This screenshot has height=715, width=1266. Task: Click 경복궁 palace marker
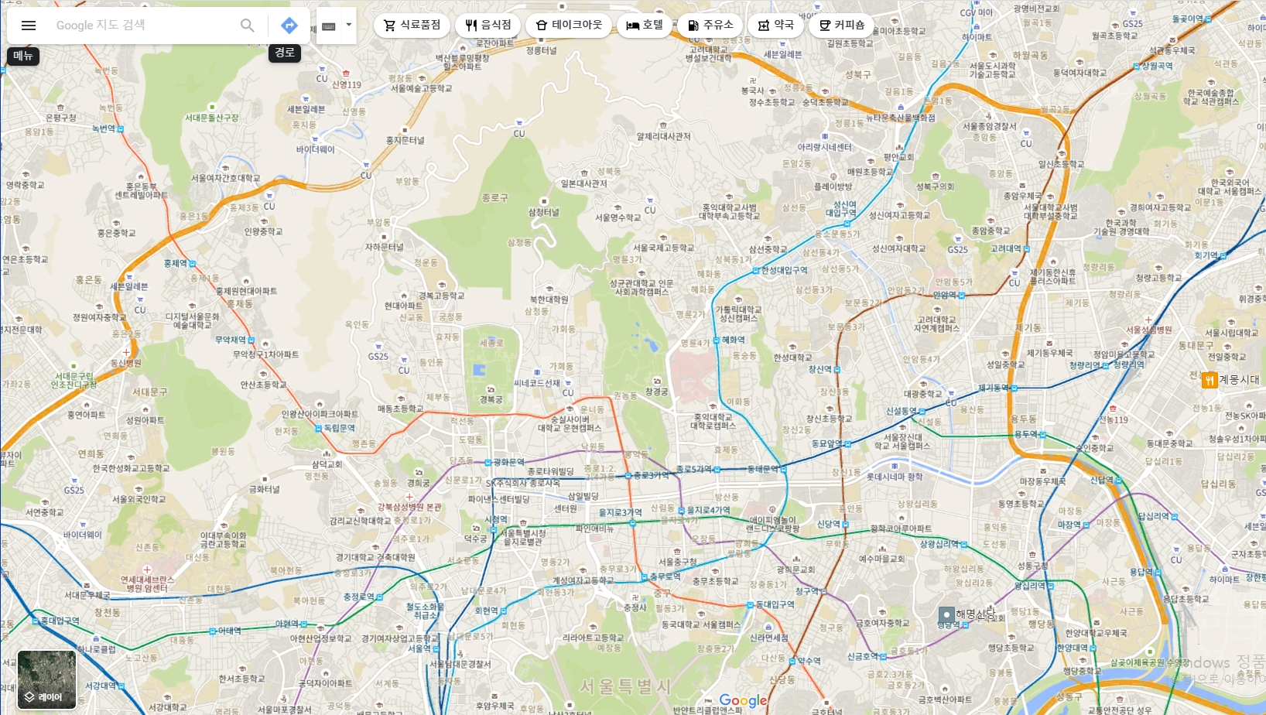click(490, 390)
